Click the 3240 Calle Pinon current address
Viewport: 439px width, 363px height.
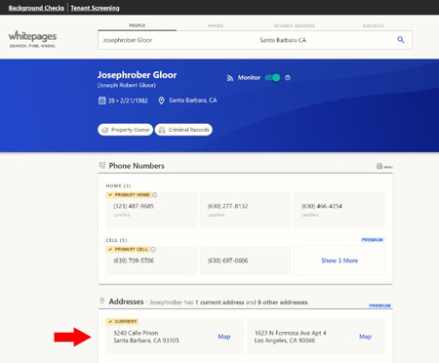pyautogui.click(x=146, y=337)
